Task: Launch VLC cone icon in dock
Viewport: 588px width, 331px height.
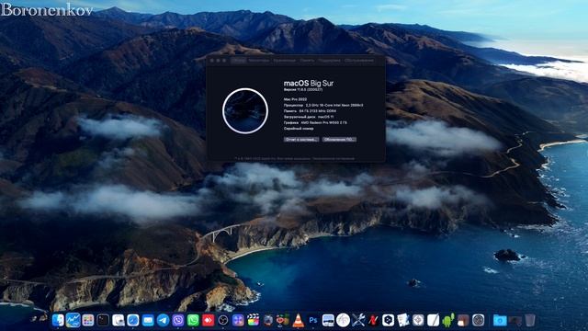Action: (x=298, y=320)
